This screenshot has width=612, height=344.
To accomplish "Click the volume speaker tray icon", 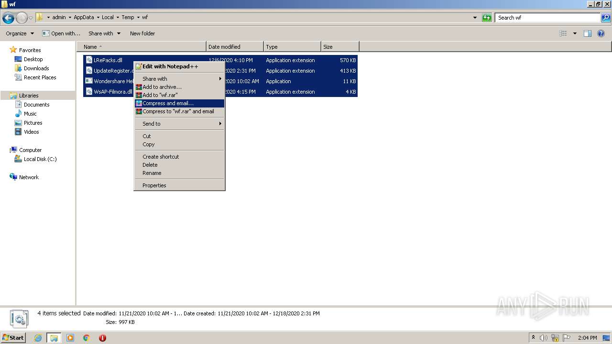I will (544, 338).
